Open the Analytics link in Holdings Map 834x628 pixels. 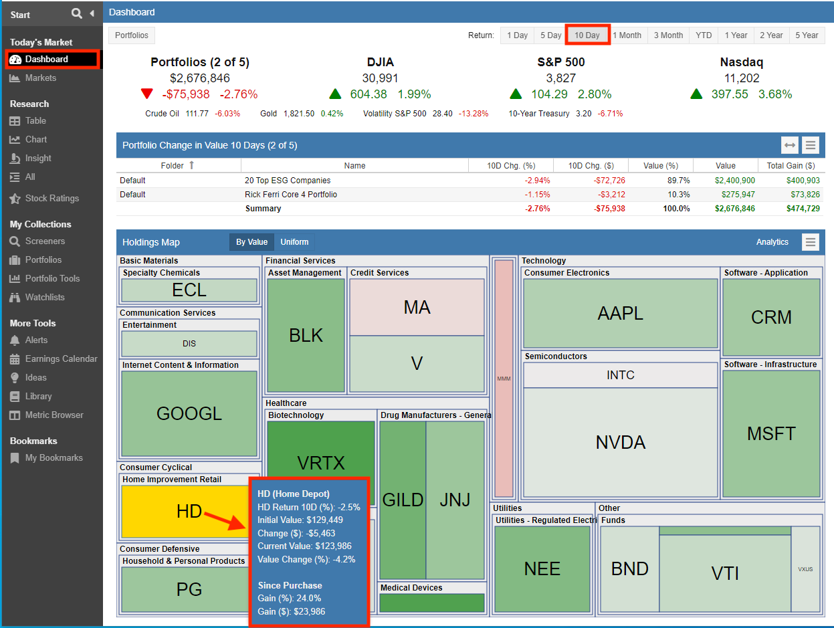pyautogui.click(x=772, y=242)
